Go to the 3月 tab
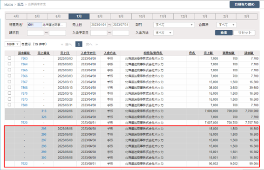The height and width of the screenshot is (170, 264). coord(247,16)
